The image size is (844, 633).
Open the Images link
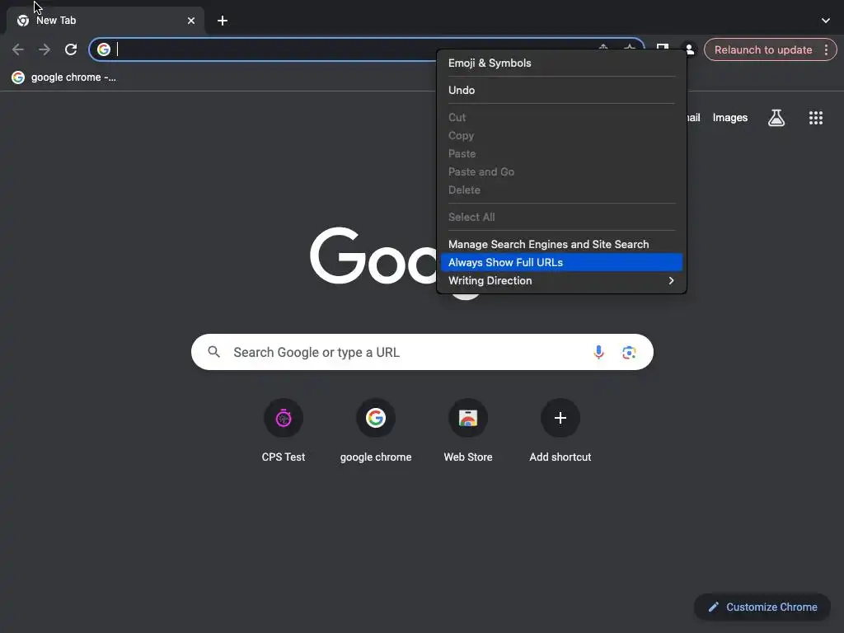pos(730,117)
